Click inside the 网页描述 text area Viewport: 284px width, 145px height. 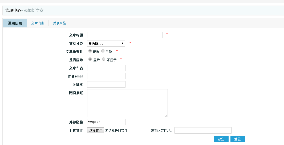[127, 103]
